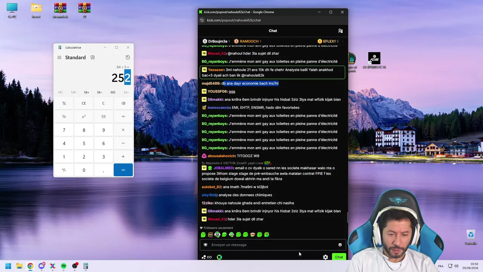Click the divide operator key
Viewport: 483px width, 272px height.
[123, 117]
